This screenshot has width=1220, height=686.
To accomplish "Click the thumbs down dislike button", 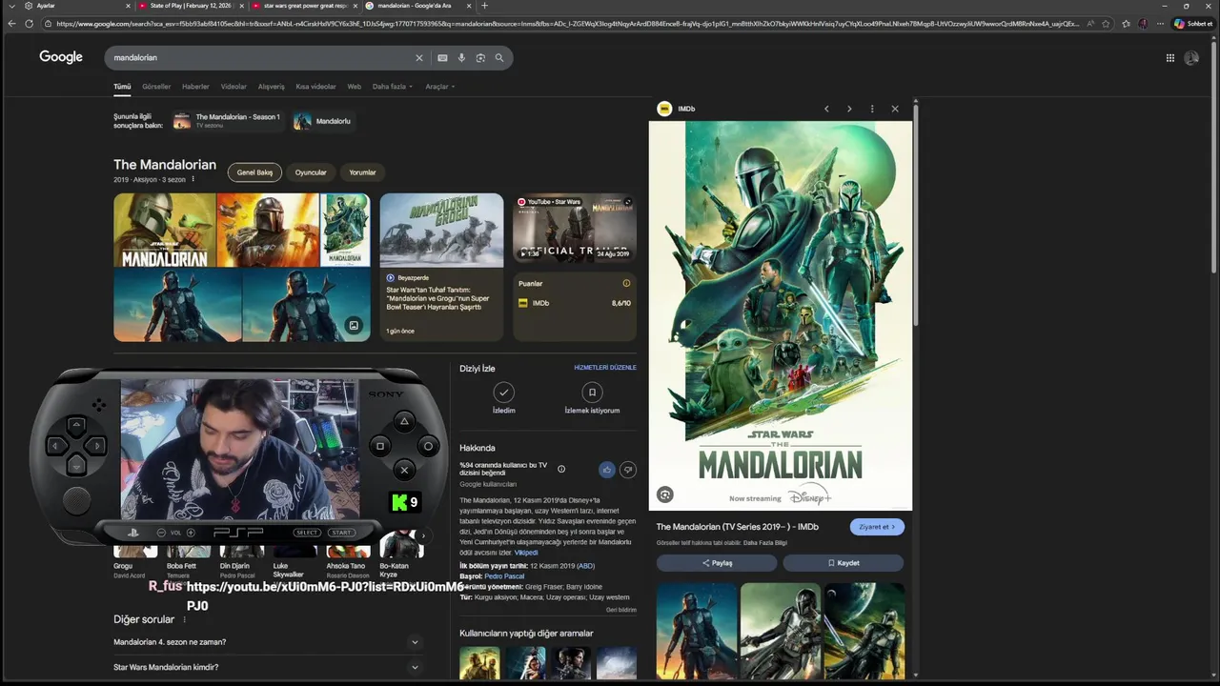I will [x=627, y=470].
